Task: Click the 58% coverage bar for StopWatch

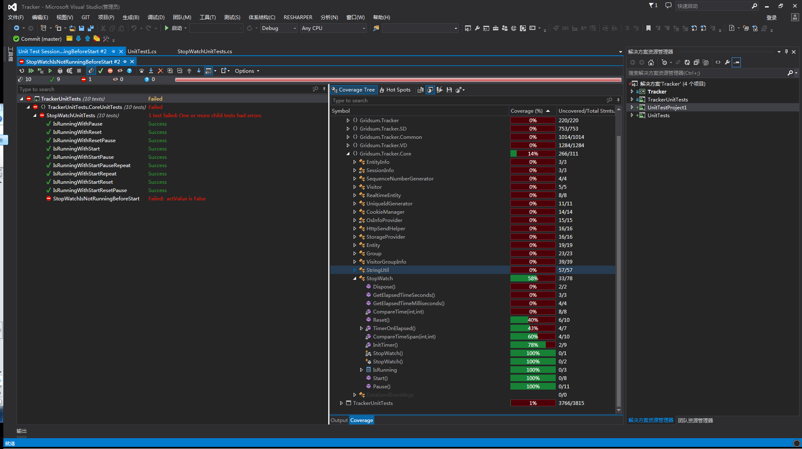Action: pyautogui.click(x=533, y=279)
